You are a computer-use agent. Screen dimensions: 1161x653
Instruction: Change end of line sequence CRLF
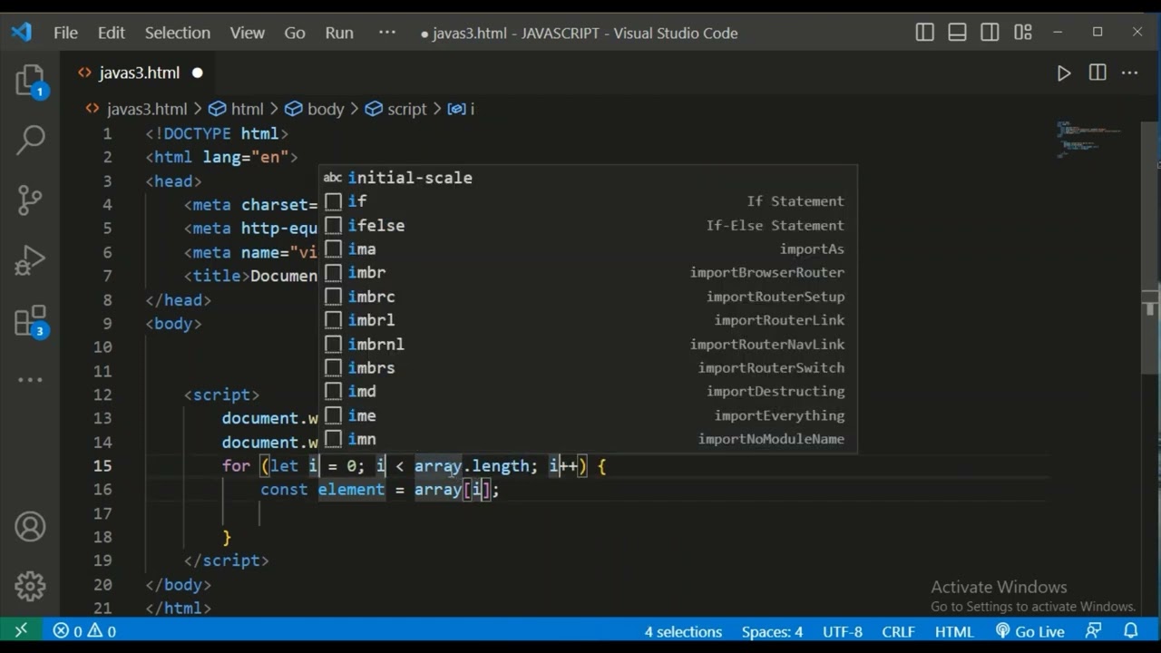[899, 631]
